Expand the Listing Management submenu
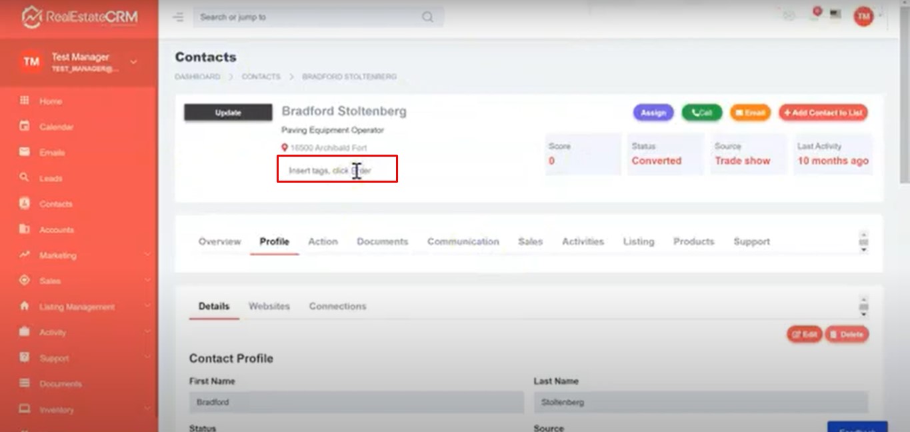The width and height of the screenshot is (910, 432). pos(147,307)
